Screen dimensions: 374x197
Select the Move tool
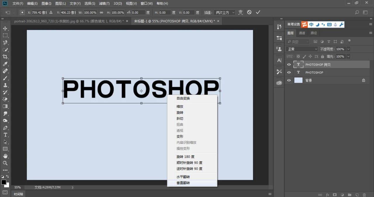pos(5,29)
